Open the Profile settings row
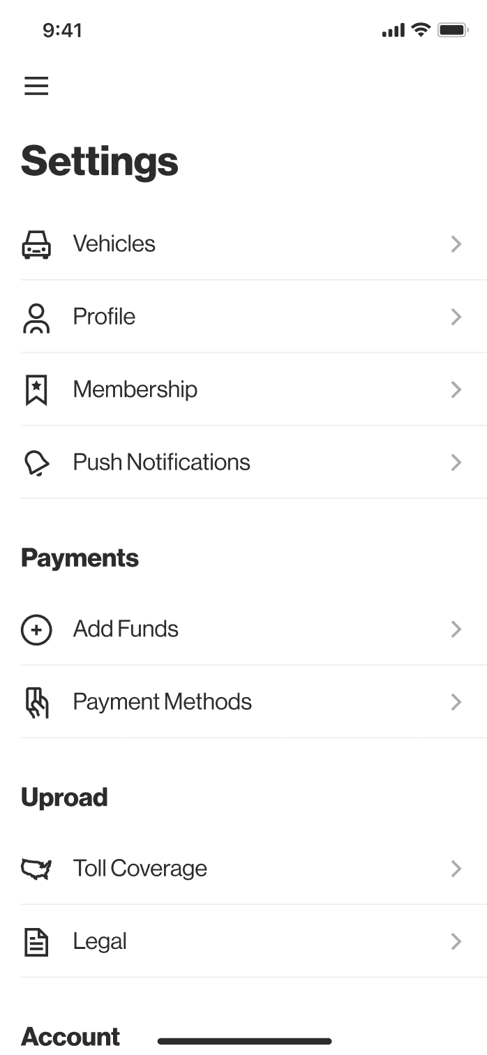The image size is (487, 1055). (x=254, y=317)
